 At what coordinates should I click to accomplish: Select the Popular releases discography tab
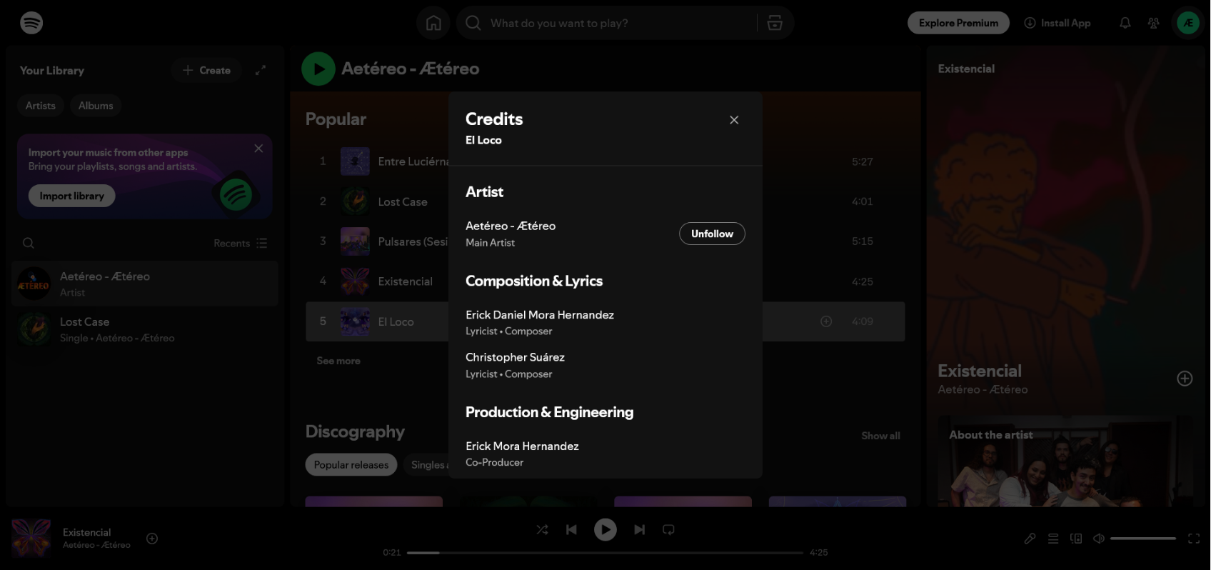[351, 465]
